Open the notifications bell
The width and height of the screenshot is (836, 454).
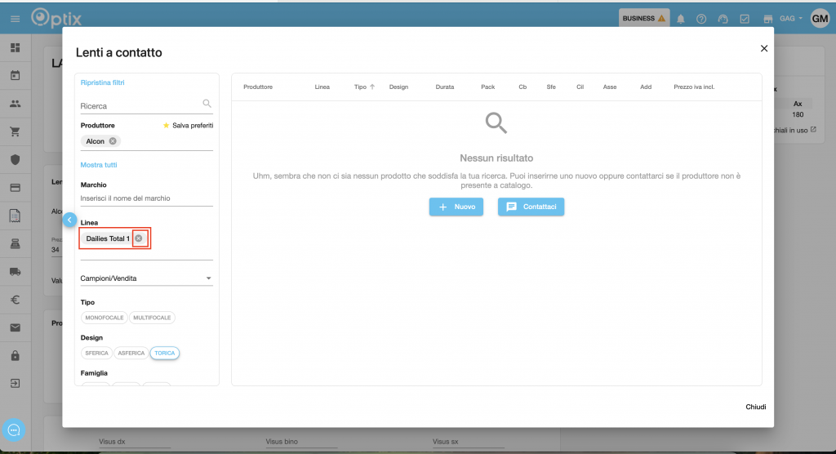[x=680, y=19]
